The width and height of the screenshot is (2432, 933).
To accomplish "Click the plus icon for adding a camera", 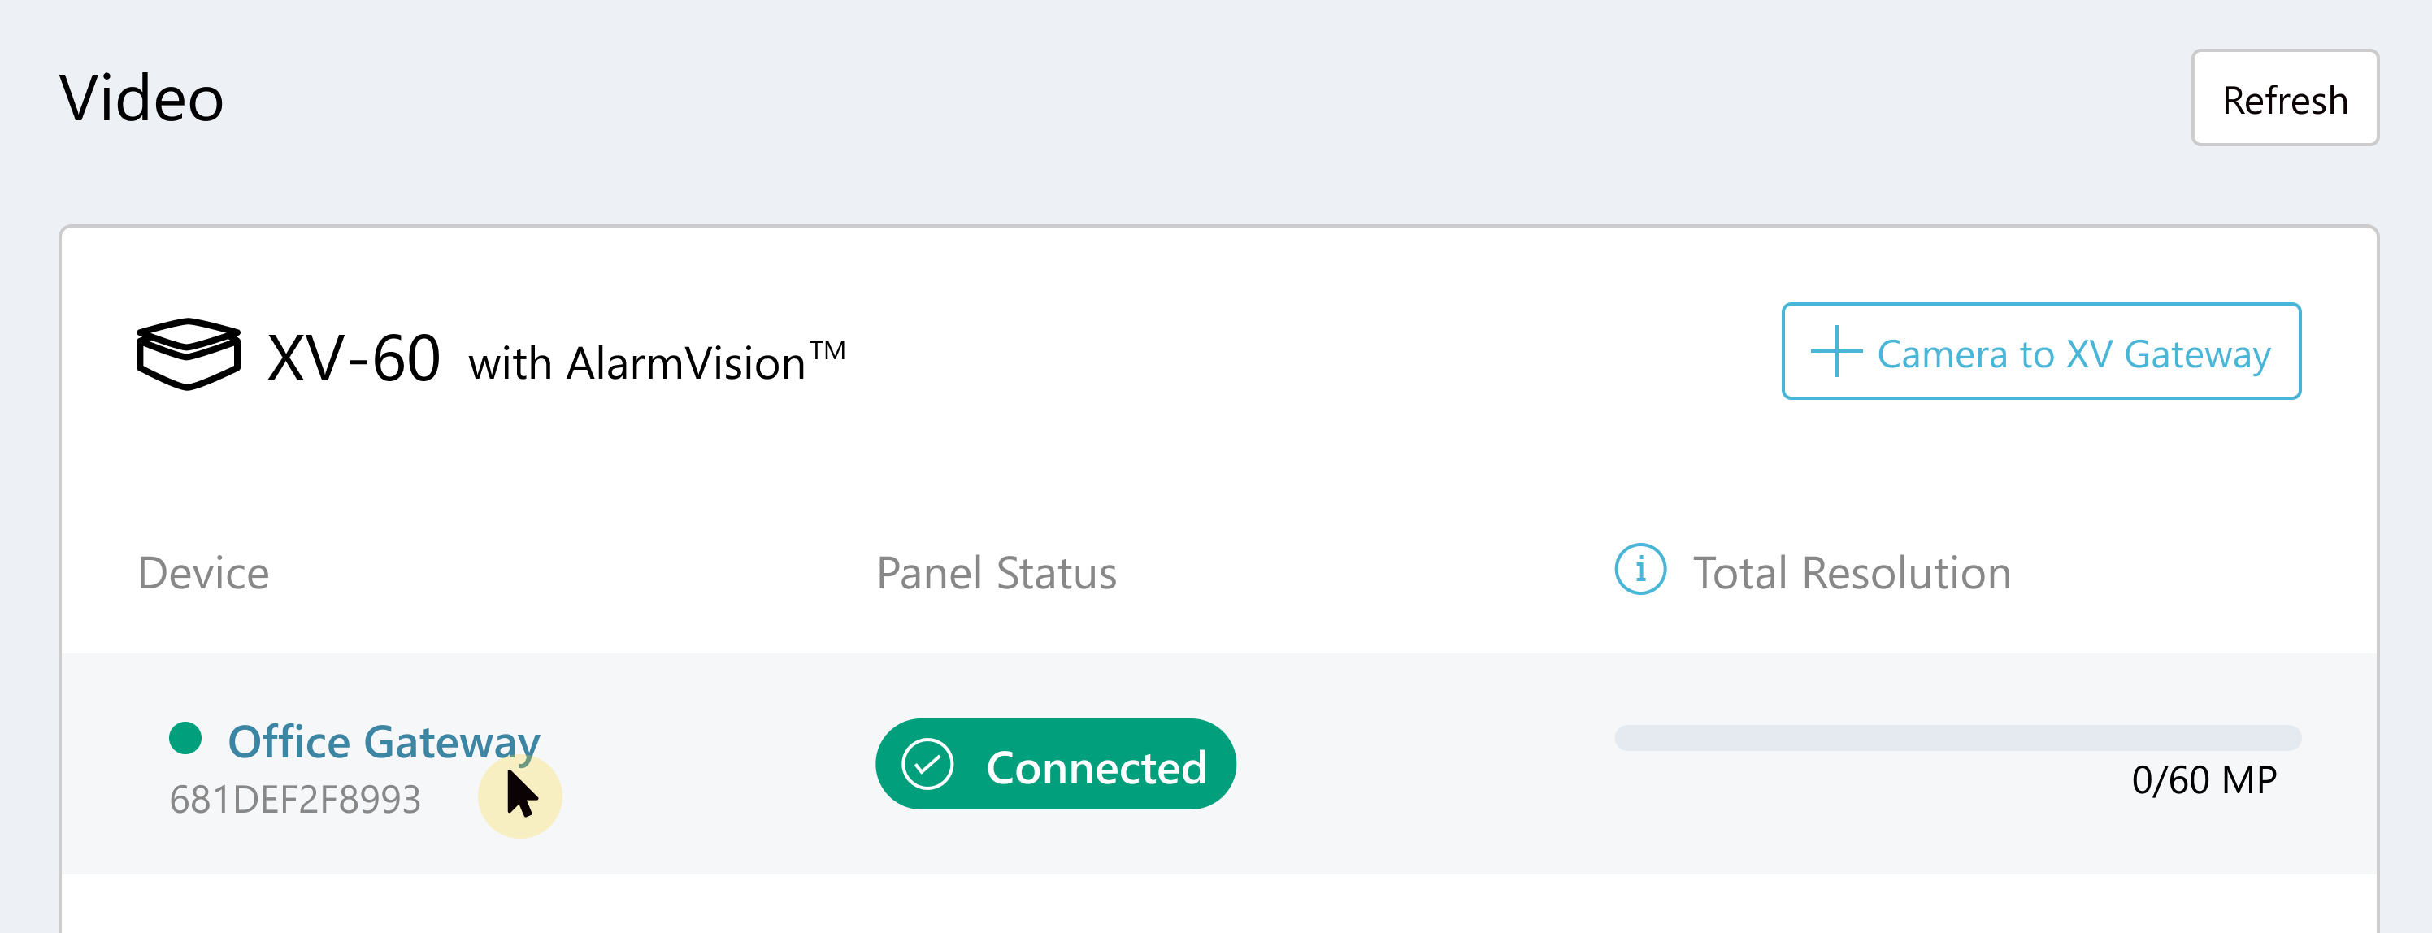I will click(x=1835, y=351).
